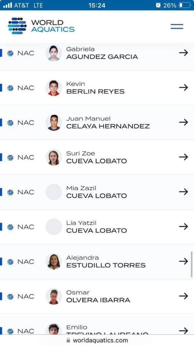This screenshot has width=194, height=346.
Task: Open OLVERA IBARRA athlete name link
Action: pyautogui.click(x=98, y=300)
